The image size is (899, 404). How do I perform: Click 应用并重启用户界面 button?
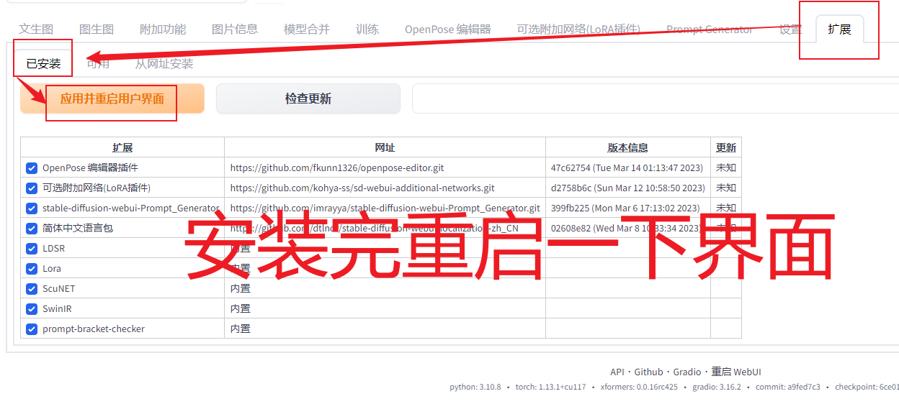[112, 98]
